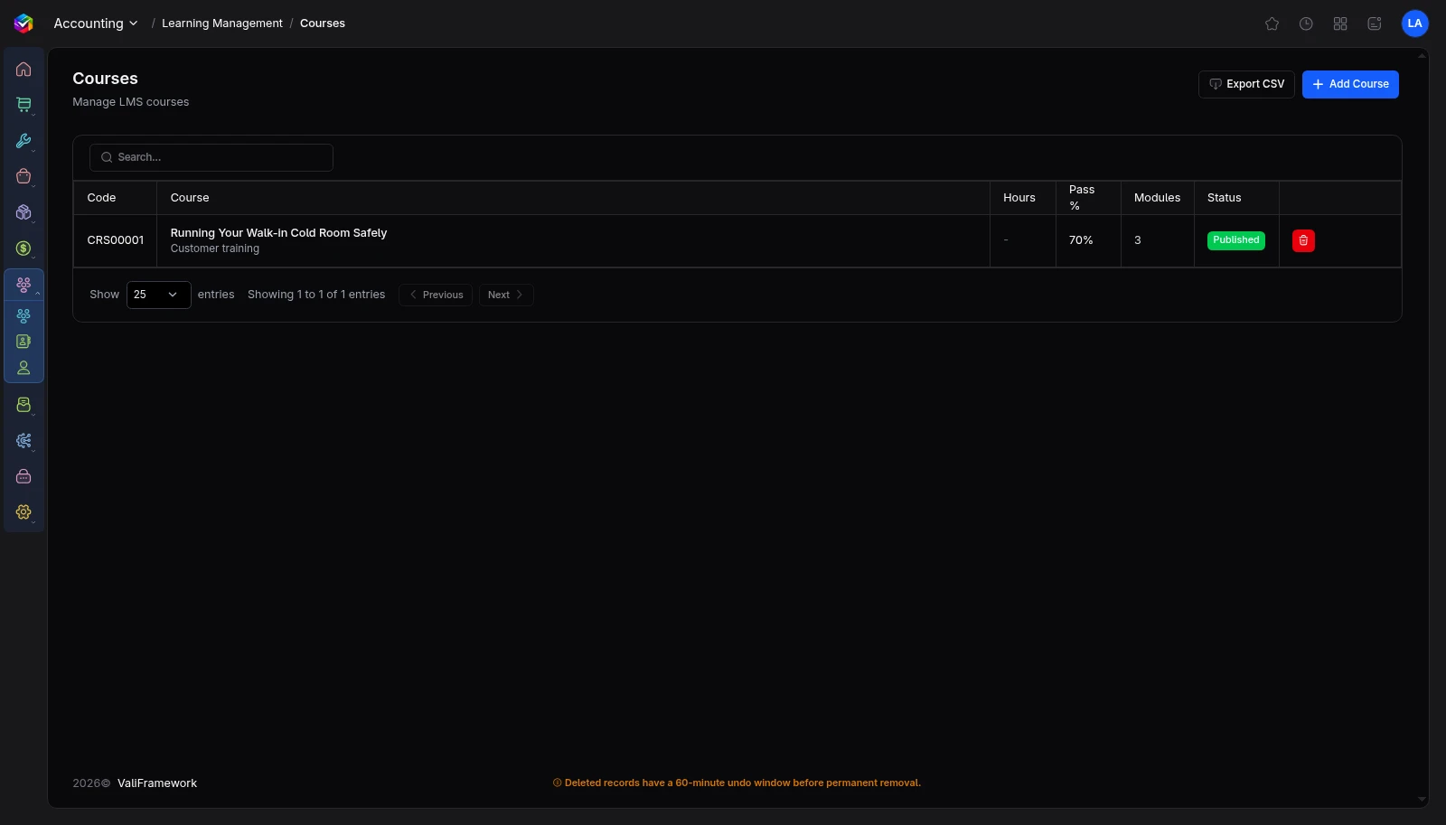Go to the Previous page

tap(436, 295)
